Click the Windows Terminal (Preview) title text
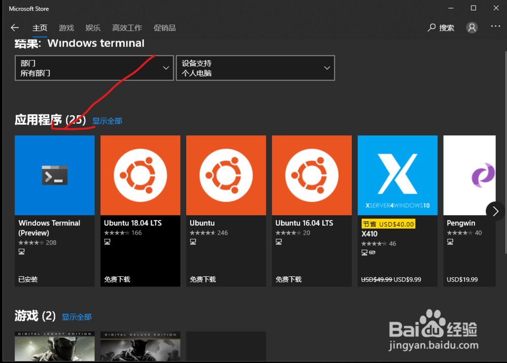Screen dimensions: 507x363 click(x=49, y=228)
